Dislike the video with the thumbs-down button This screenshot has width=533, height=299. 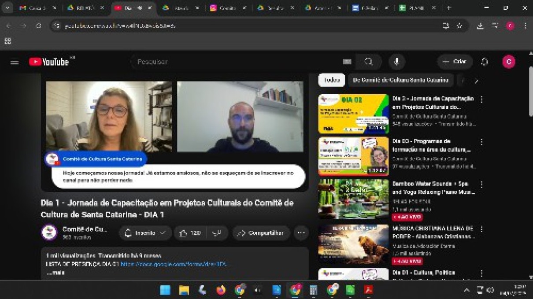(217, 233)
